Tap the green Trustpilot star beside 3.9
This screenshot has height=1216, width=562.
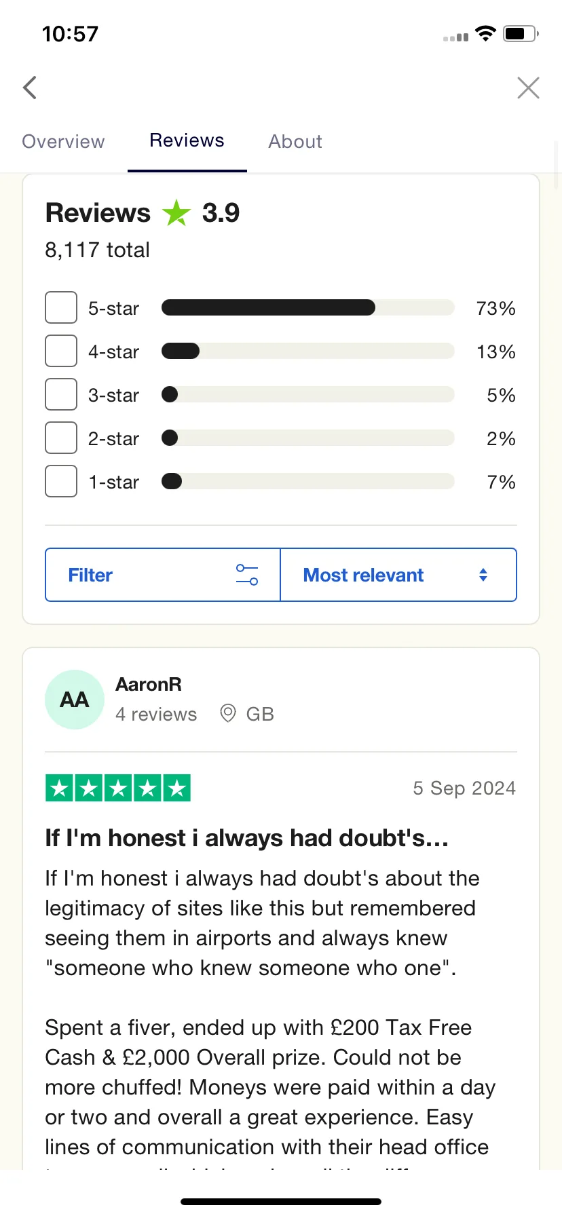point(176,213)
